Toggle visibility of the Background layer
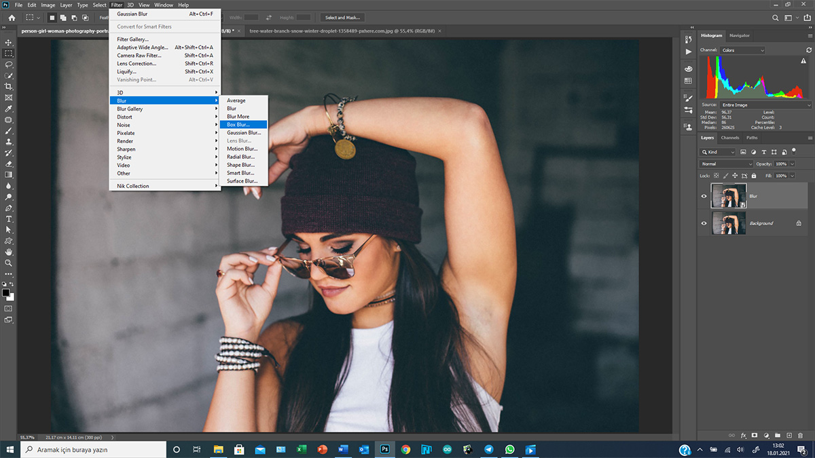815x458 pixels. pos(704,223)
